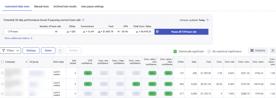Click the CTR tests row label
The height and width of the screenshot is (98, 276).
13,32
